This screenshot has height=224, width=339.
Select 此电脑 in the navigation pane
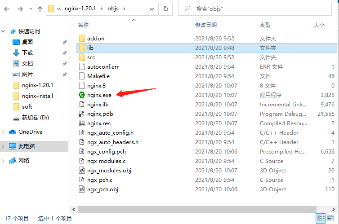pyautogui.click(x=27, y=146)
